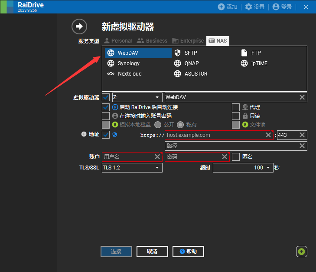Viewport: 316px width, 272px height.
Task: Select the WebDAV service type
Action: click(138, 53)
